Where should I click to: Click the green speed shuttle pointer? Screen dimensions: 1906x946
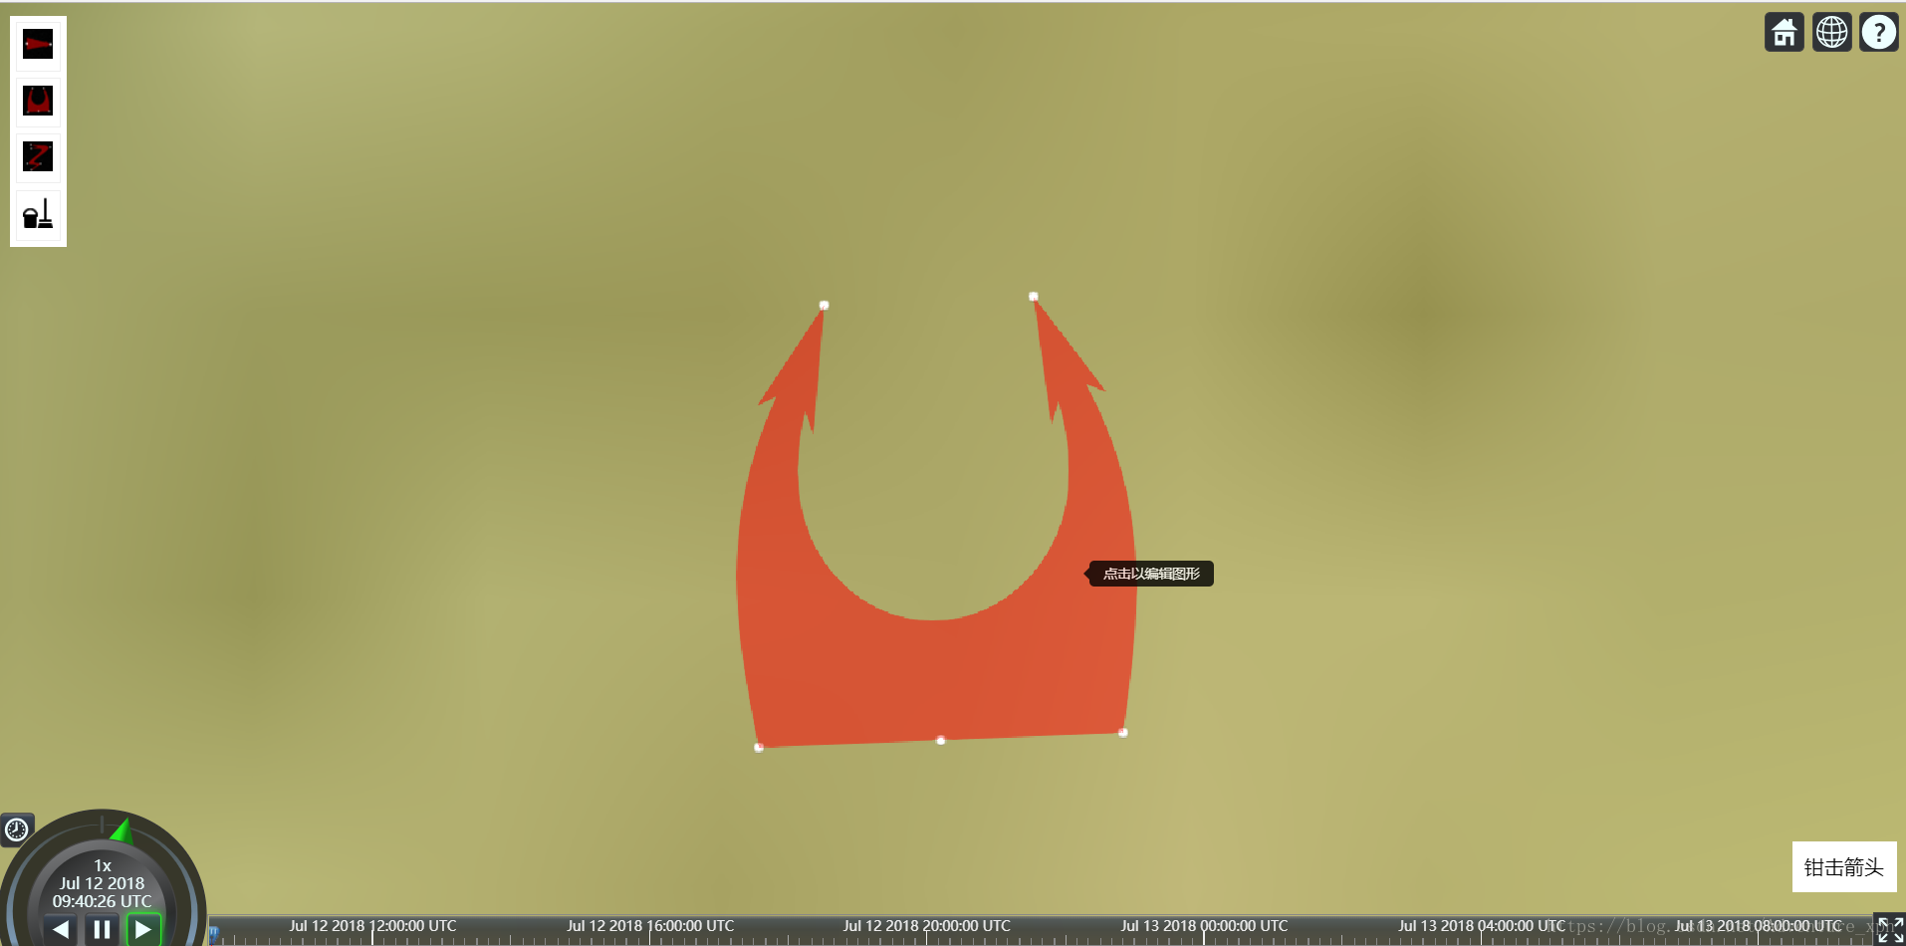pos(122,830)
